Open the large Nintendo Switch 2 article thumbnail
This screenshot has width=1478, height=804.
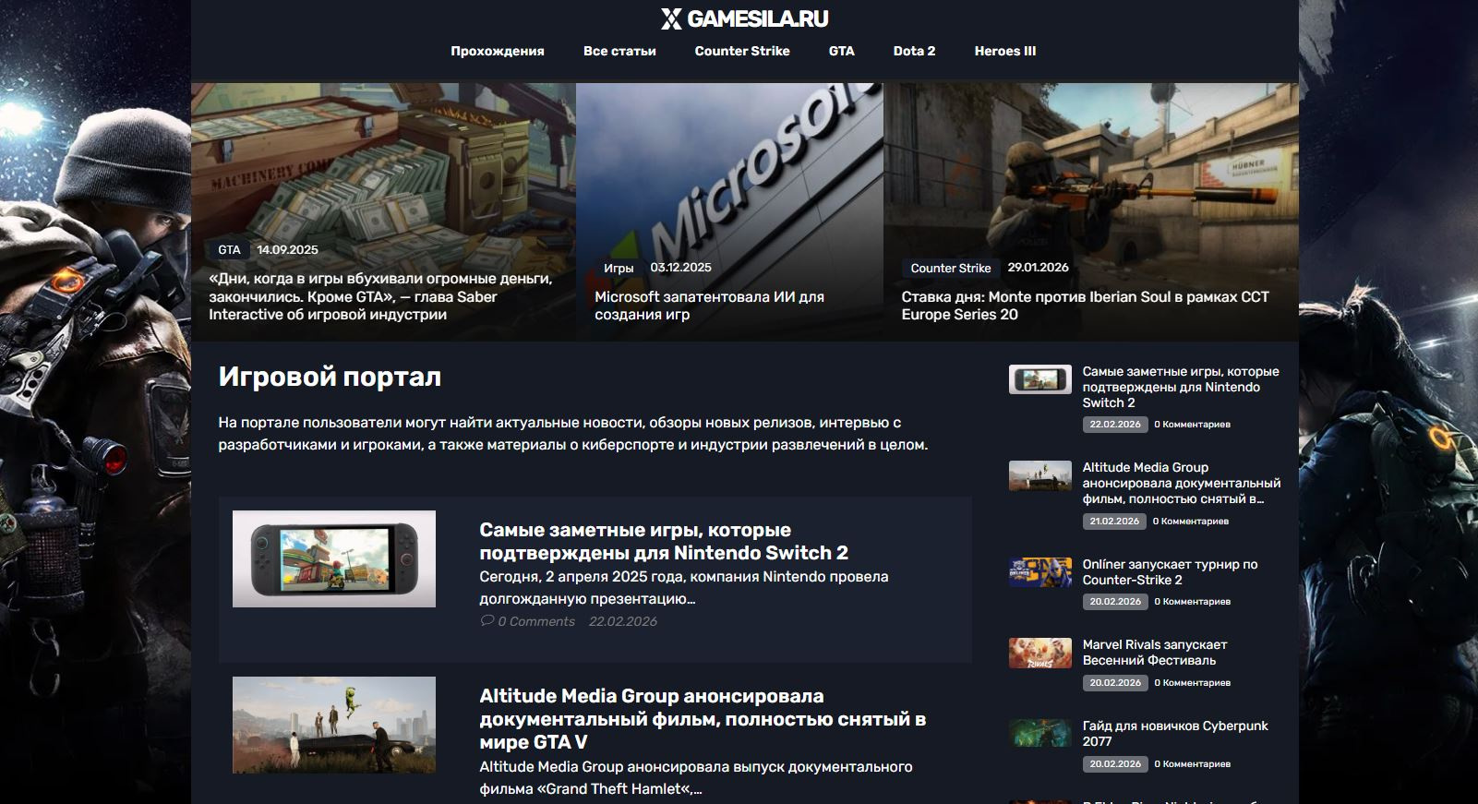tap(334, 558)
